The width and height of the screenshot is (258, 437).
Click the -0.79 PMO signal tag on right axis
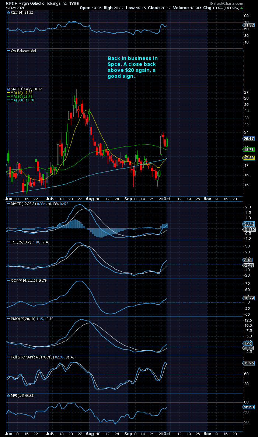pyautogui.click(x=248, y=348)
